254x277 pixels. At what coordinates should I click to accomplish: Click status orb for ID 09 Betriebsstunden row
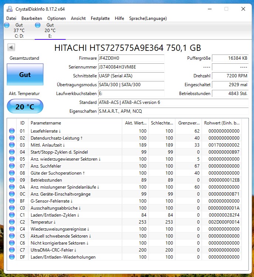[12, 180]
